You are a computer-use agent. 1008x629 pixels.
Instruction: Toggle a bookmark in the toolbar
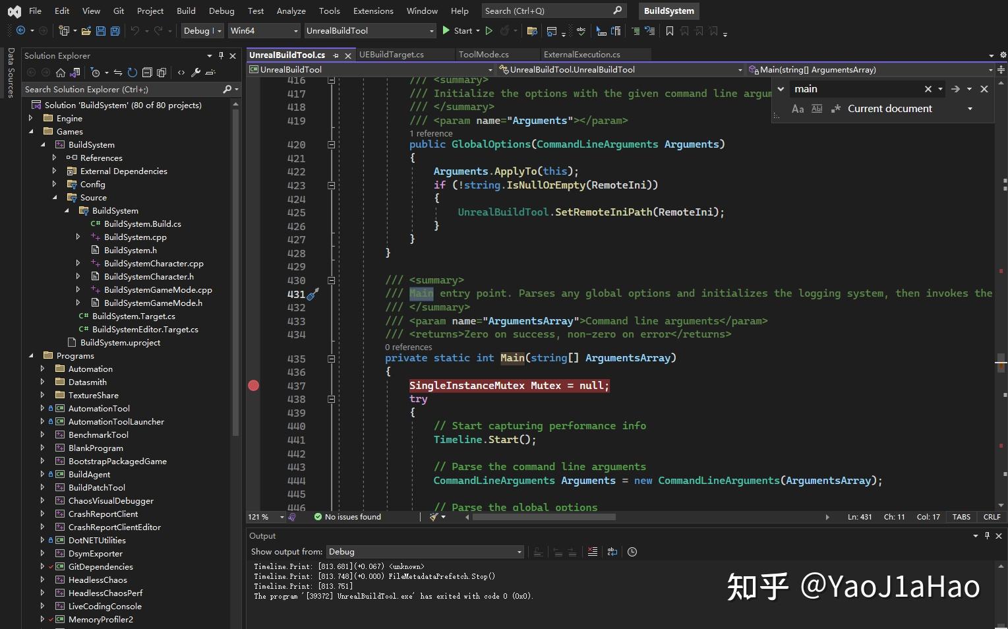click(x=668, y=31)
